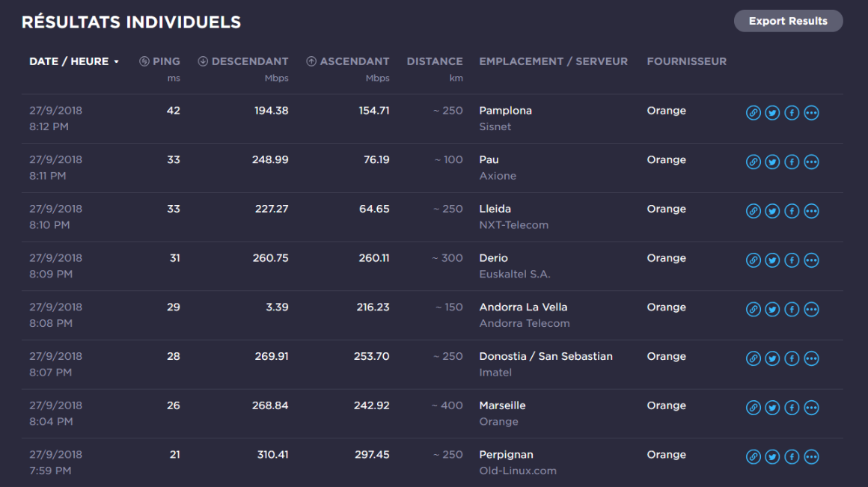Click Emplacement / Serveur column header
Viewport: 868px width, 487px height.
553,61
